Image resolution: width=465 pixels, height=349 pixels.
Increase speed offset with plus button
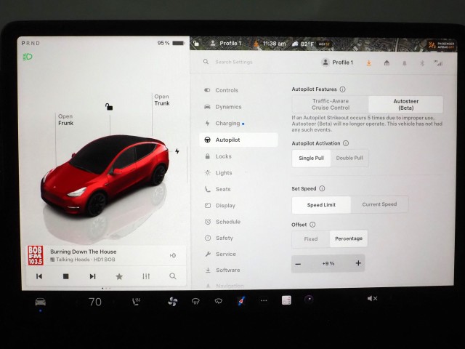358,263
